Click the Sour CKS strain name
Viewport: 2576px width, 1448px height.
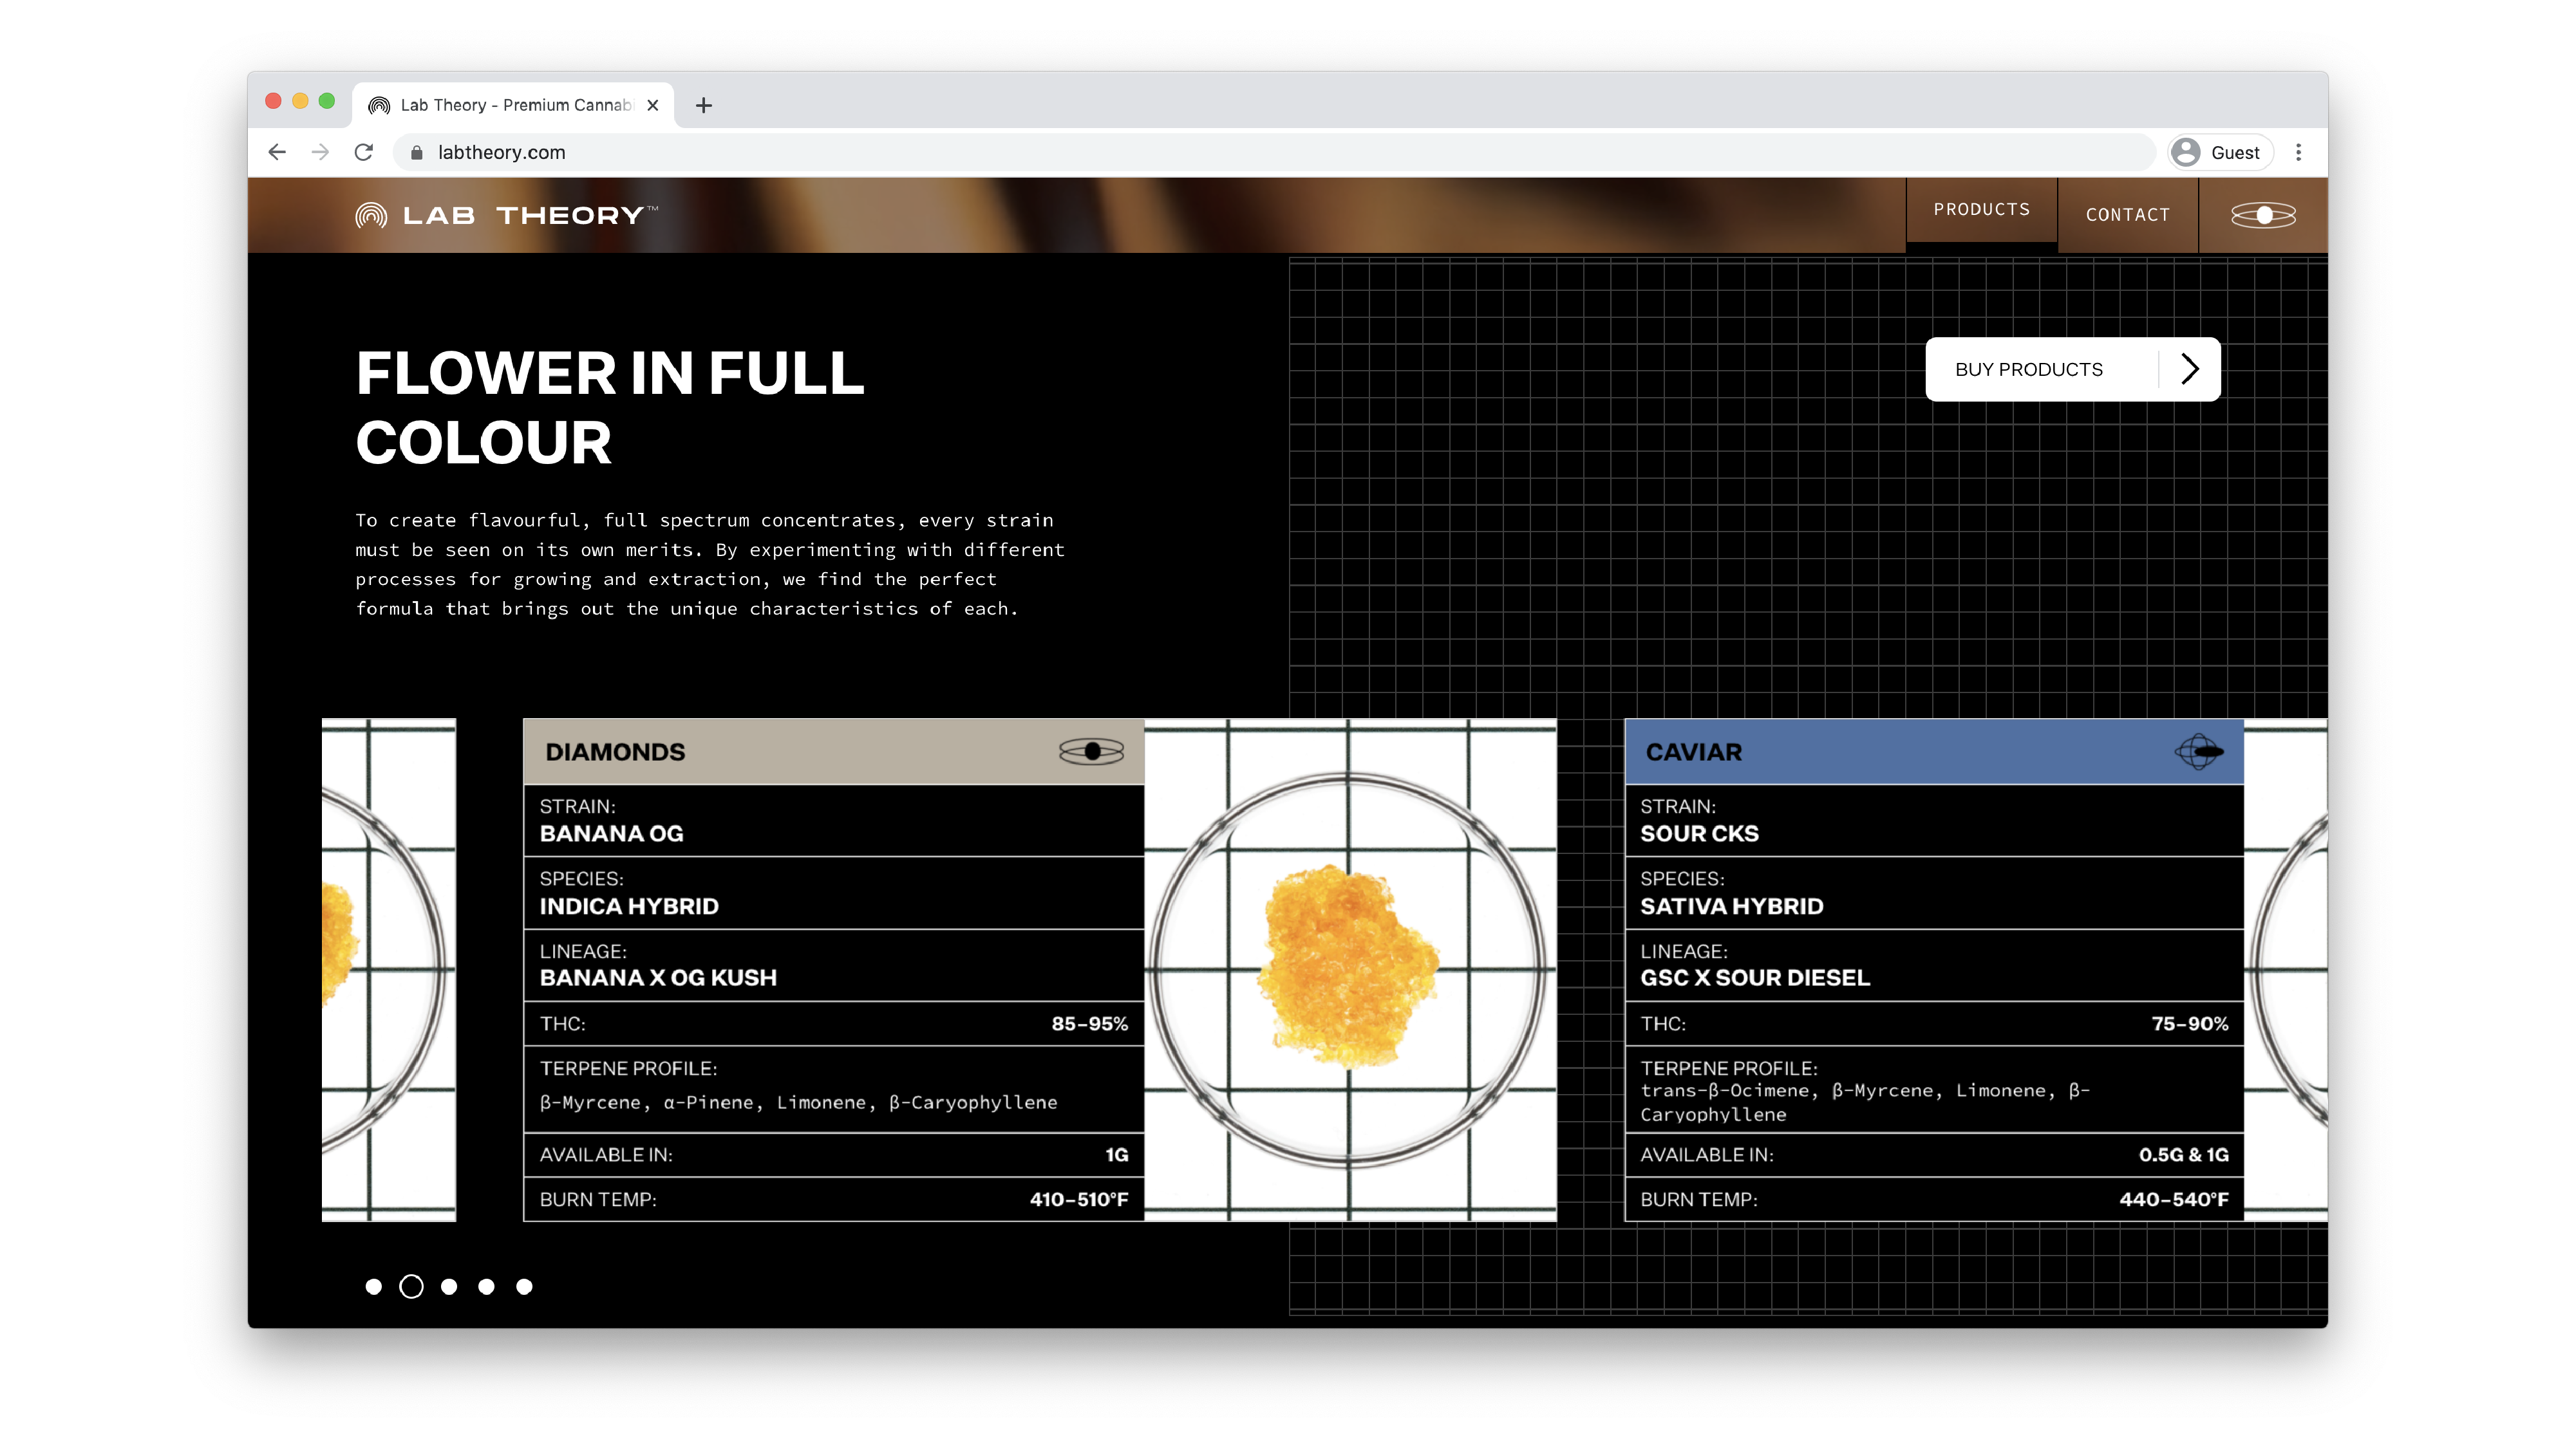(1699, 833)
